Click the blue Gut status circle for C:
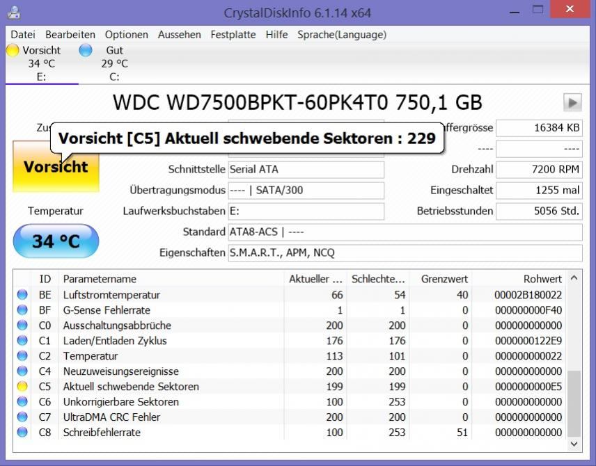The height and width of the screenshot is (466, 596). [x=86, y=50]
